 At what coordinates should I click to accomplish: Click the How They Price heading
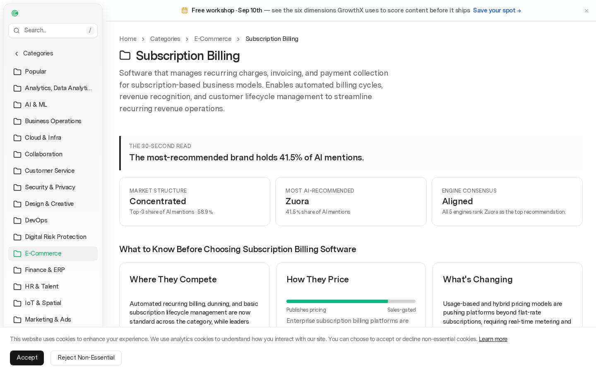[317, 279]
